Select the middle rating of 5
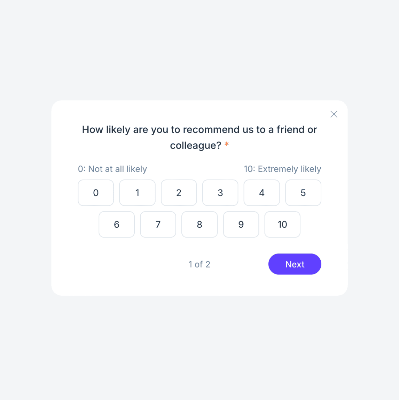Screen dimensions: 399x400 (x=303, y=193)
